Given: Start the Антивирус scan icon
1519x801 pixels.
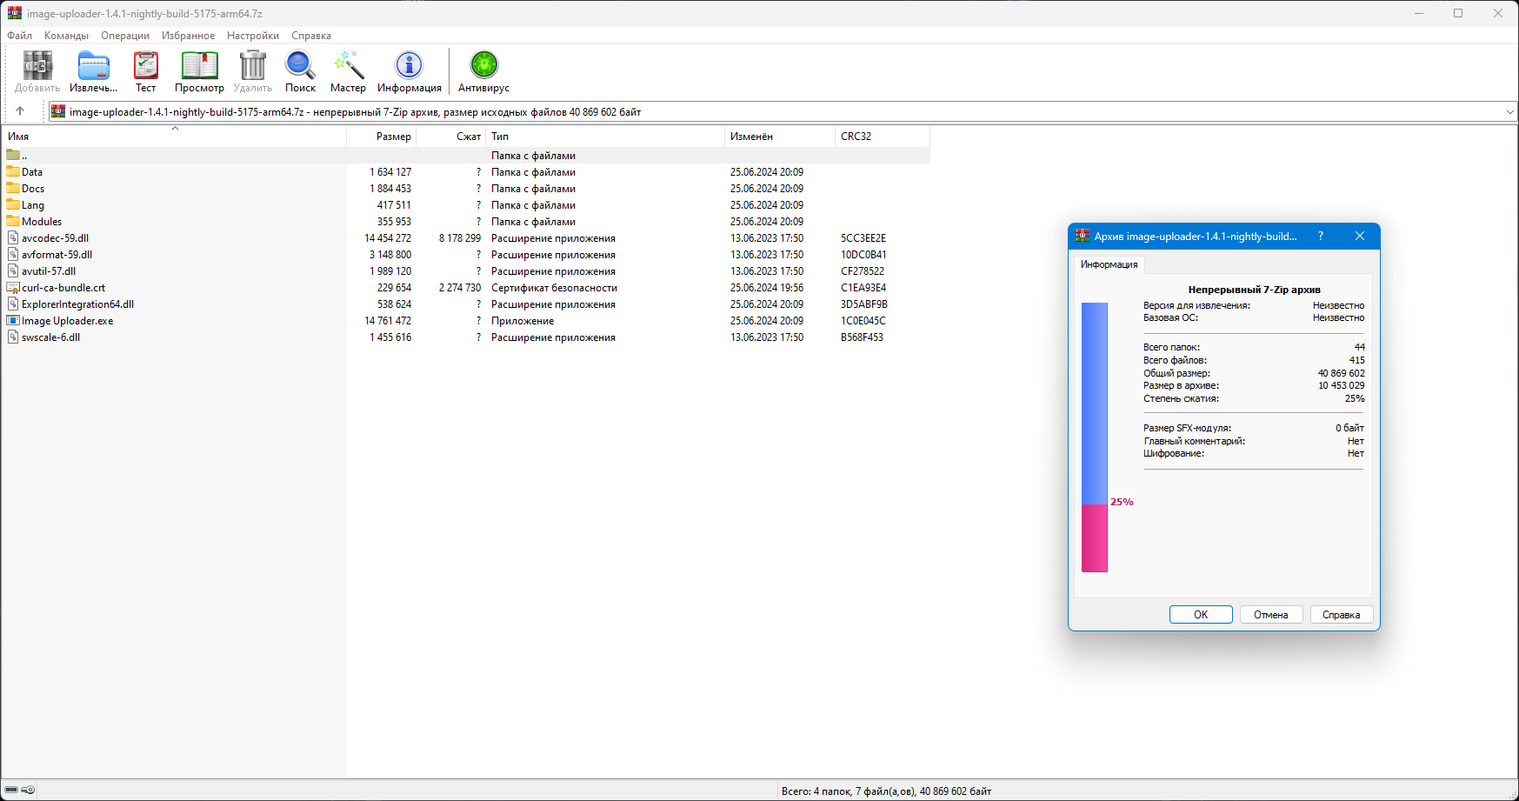Looking at the screenshot, I should coord(483,66).
